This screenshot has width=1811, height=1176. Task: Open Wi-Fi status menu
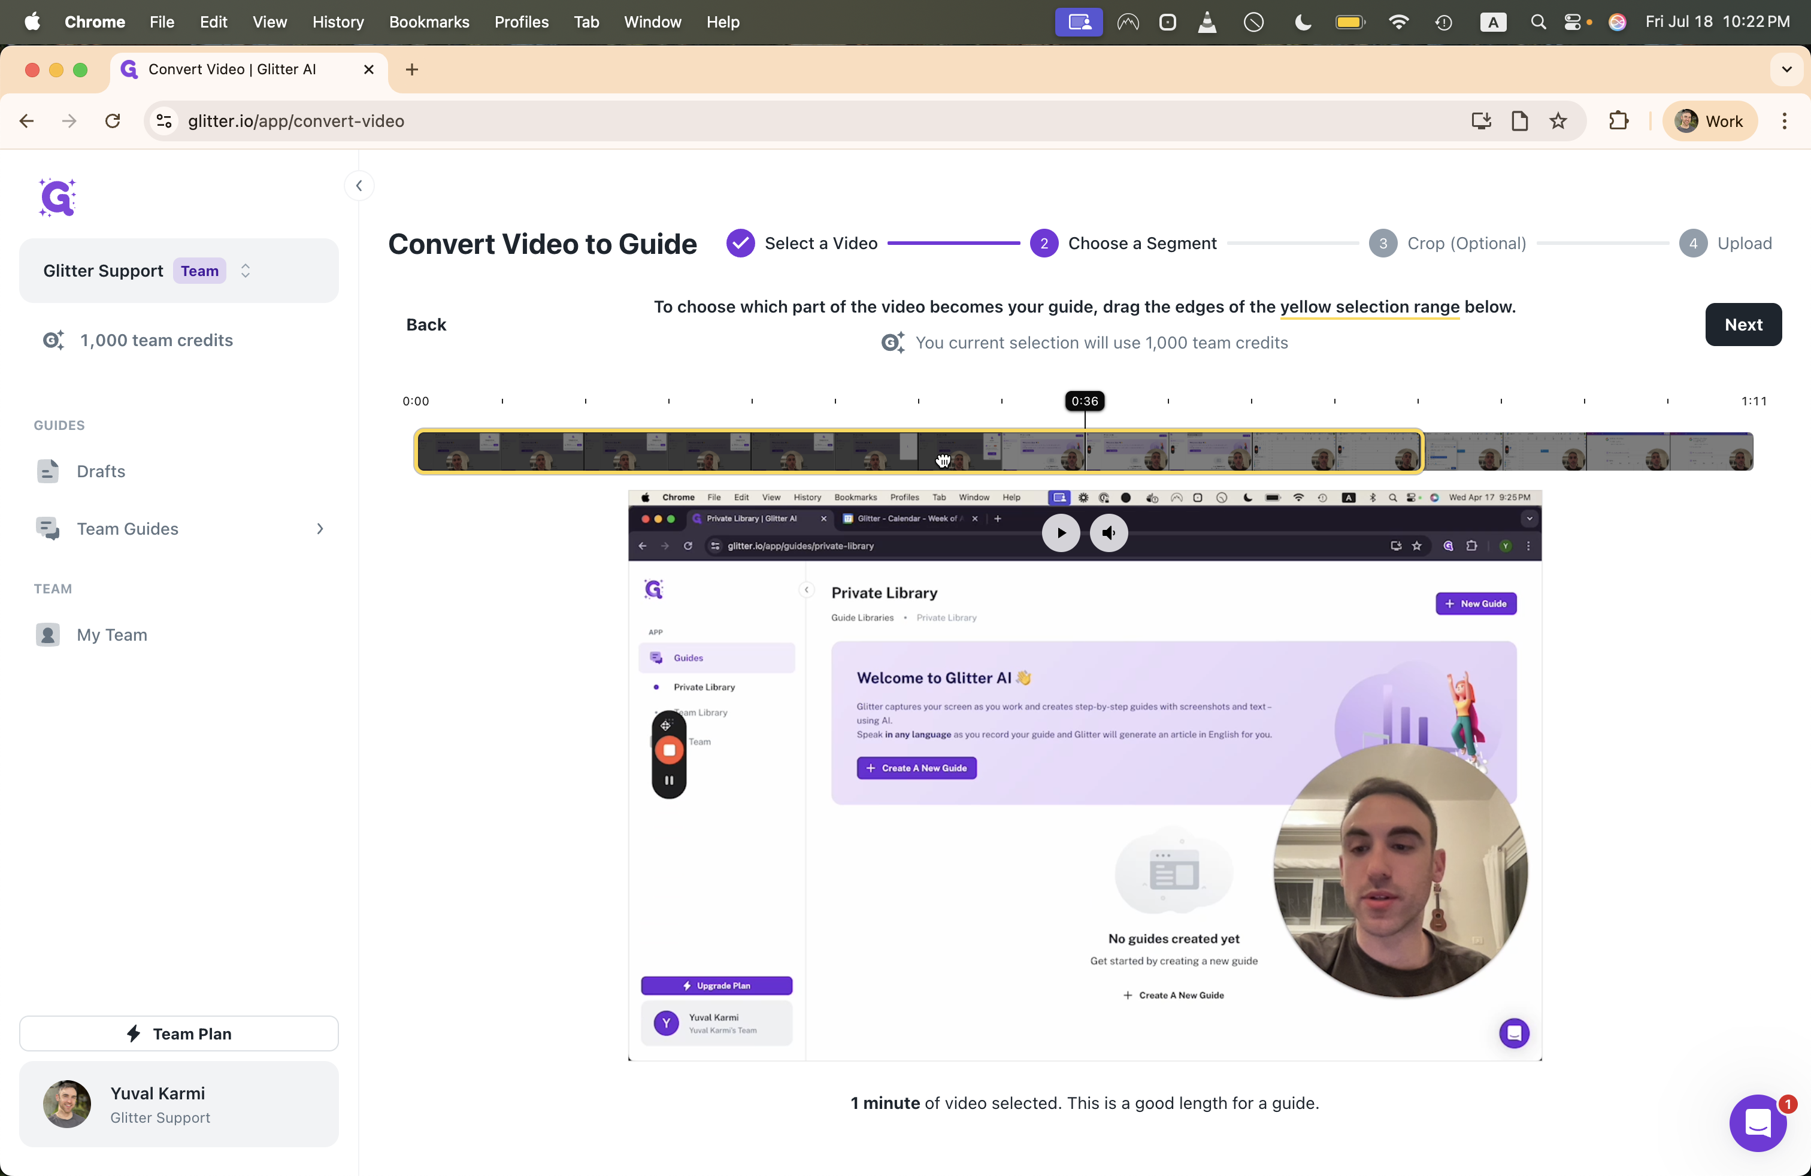(1398, 22)
